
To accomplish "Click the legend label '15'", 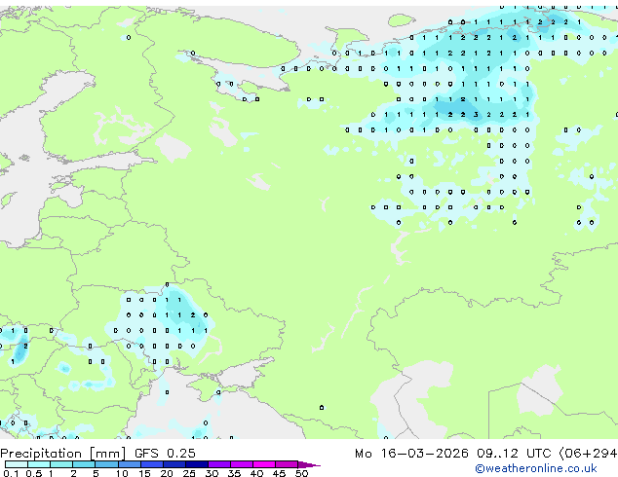I will [x=144, y=473].
